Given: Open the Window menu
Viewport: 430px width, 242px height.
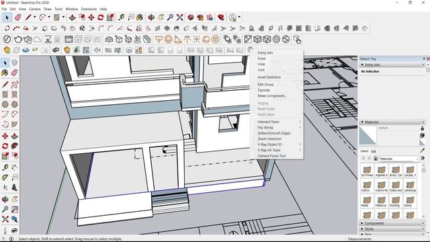Looking at the screenshot, I should 72,9.
